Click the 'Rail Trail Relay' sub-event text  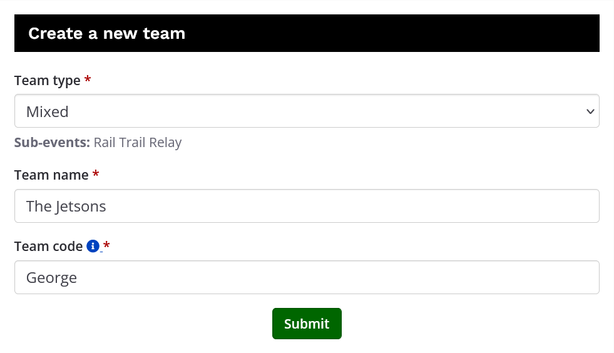[138, 143]
